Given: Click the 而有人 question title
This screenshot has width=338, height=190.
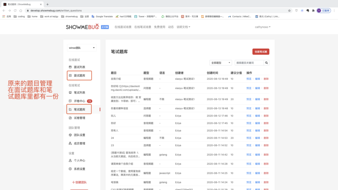Looking at the screenshot, I should pyautogui.click(x=114, y=130).
